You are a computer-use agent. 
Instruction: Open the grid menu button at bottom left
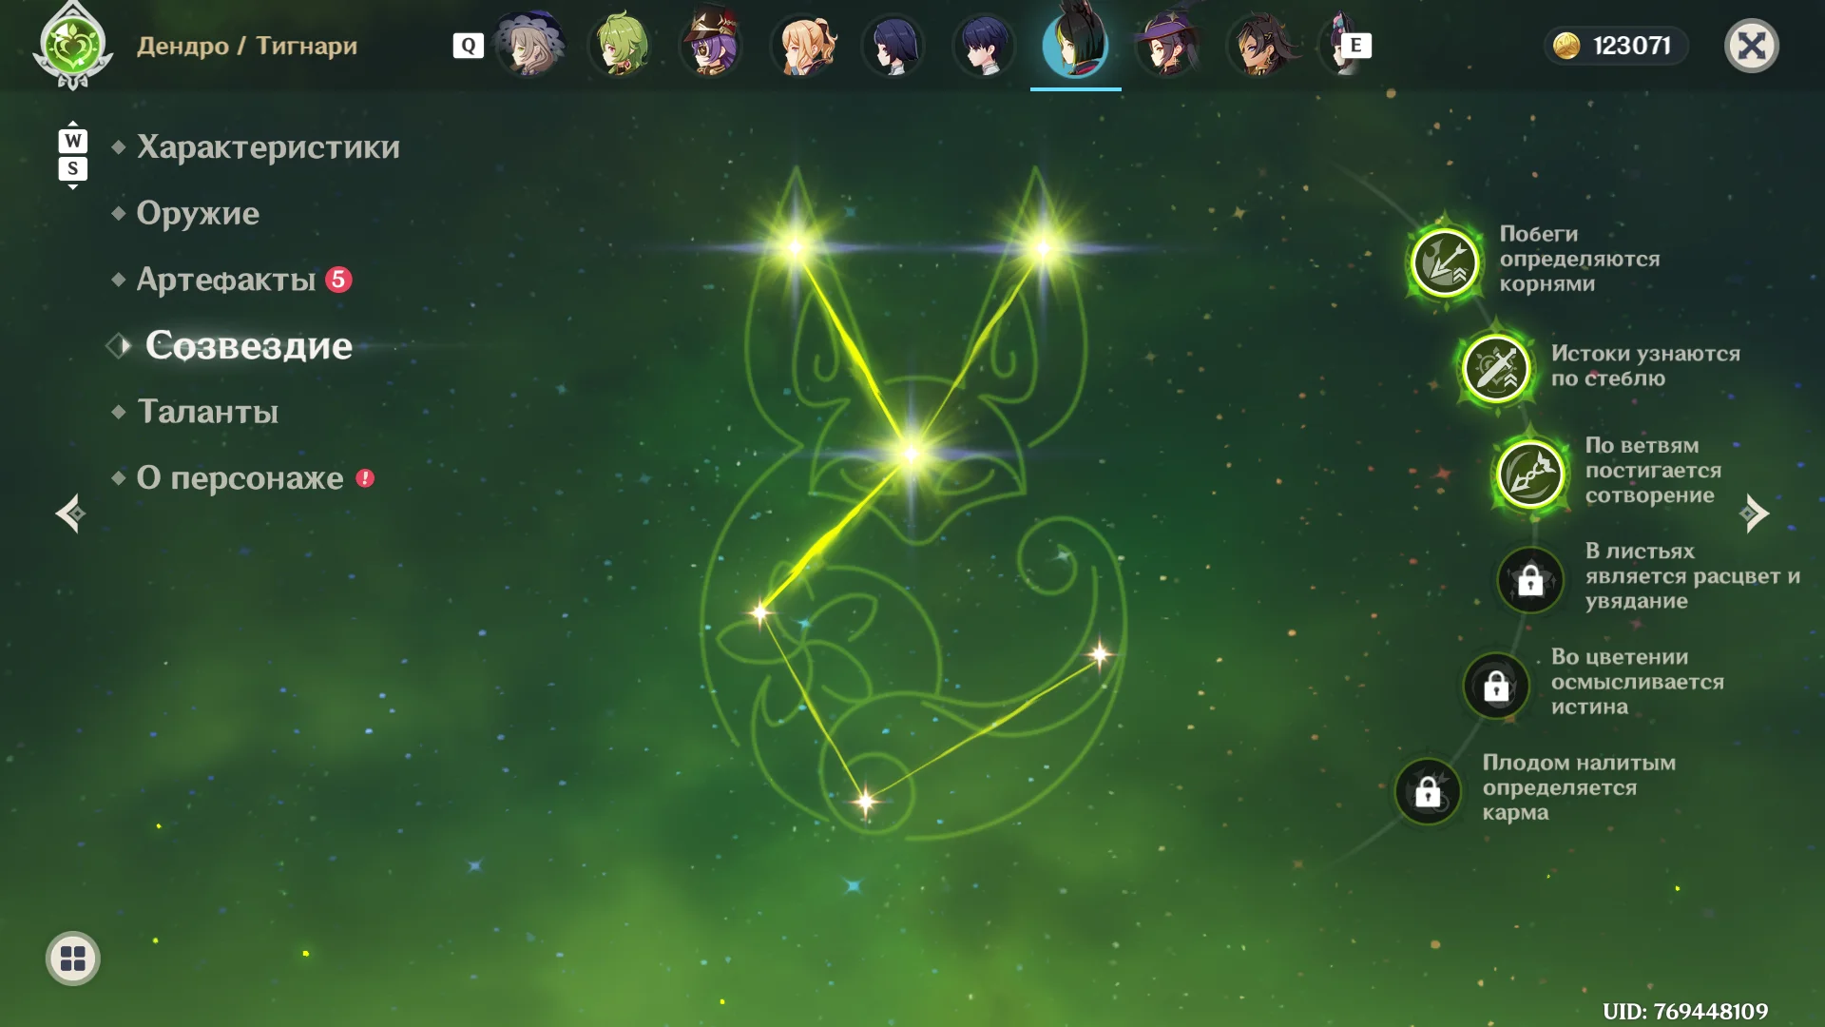[73, 959]
